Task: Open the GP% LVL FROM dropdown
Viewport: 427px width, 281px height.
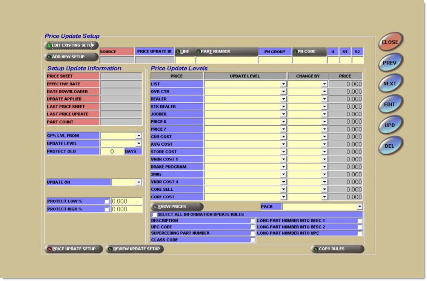Action: tap(139, 136)
